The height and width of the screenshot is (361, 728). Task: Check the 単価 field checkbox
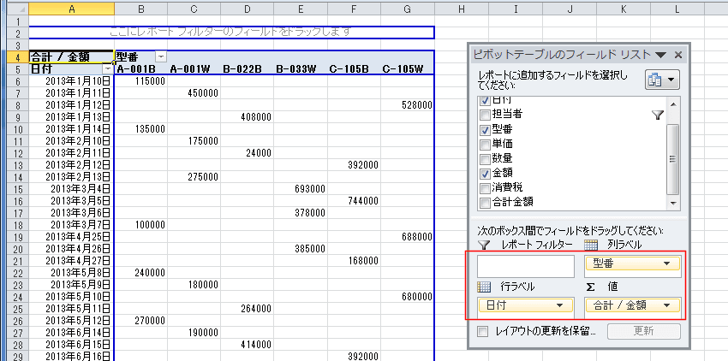click(x=485, y=145)
